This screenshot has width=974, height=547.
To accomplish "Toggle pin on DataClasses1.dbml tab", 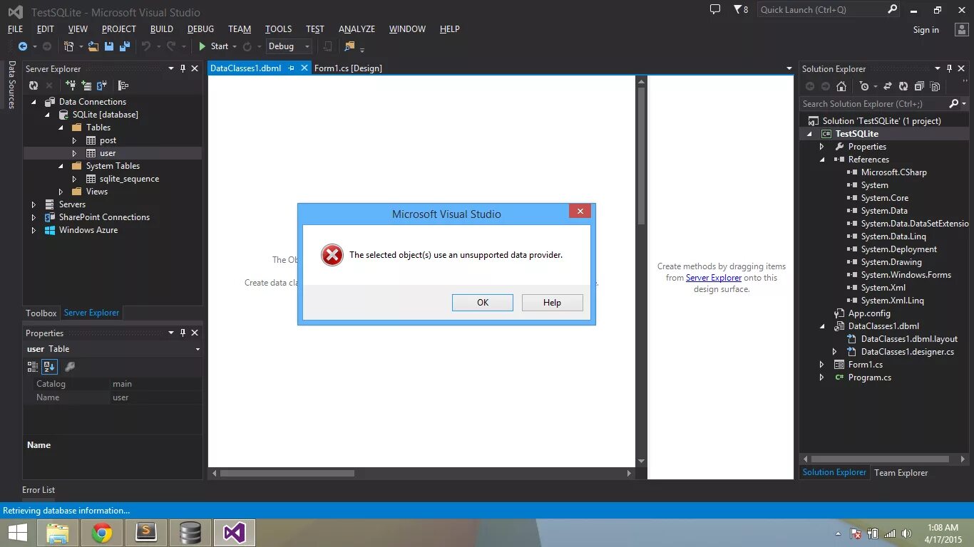I will (291, 68).
